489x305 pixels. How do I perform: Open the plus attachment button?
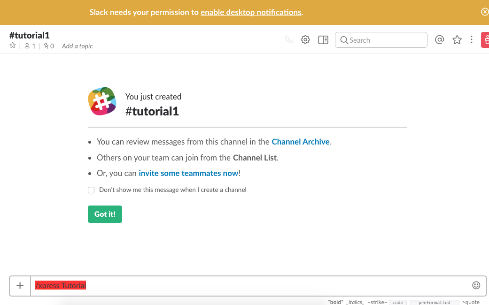coord(20,285)
